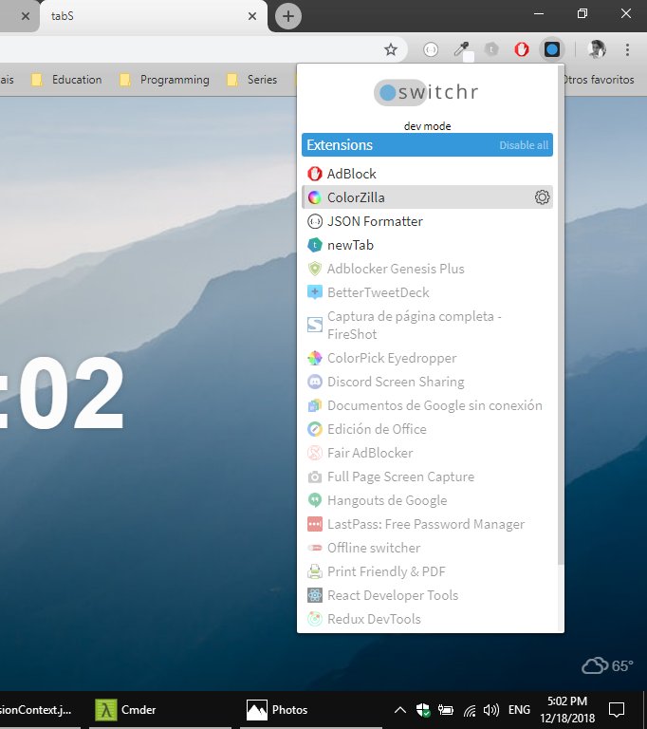Click the newTab hexagon icon in list
This screenshot has height=729, width=647.
pyautogui.click(x=315, y=245)
